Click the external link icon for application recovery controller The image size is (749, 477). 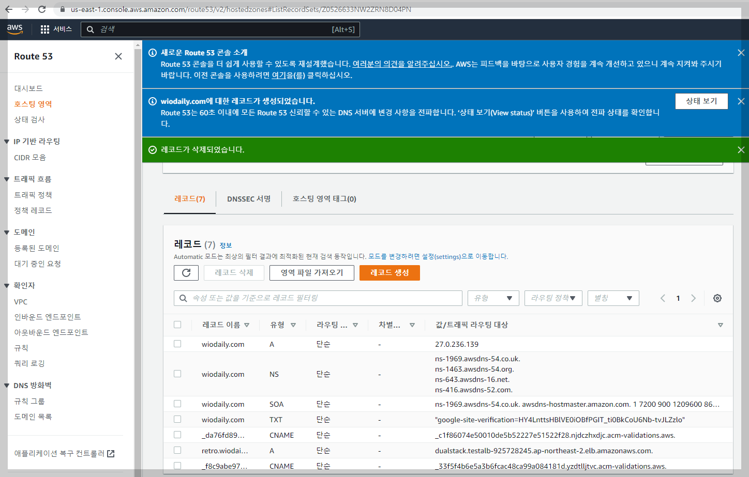111,454
